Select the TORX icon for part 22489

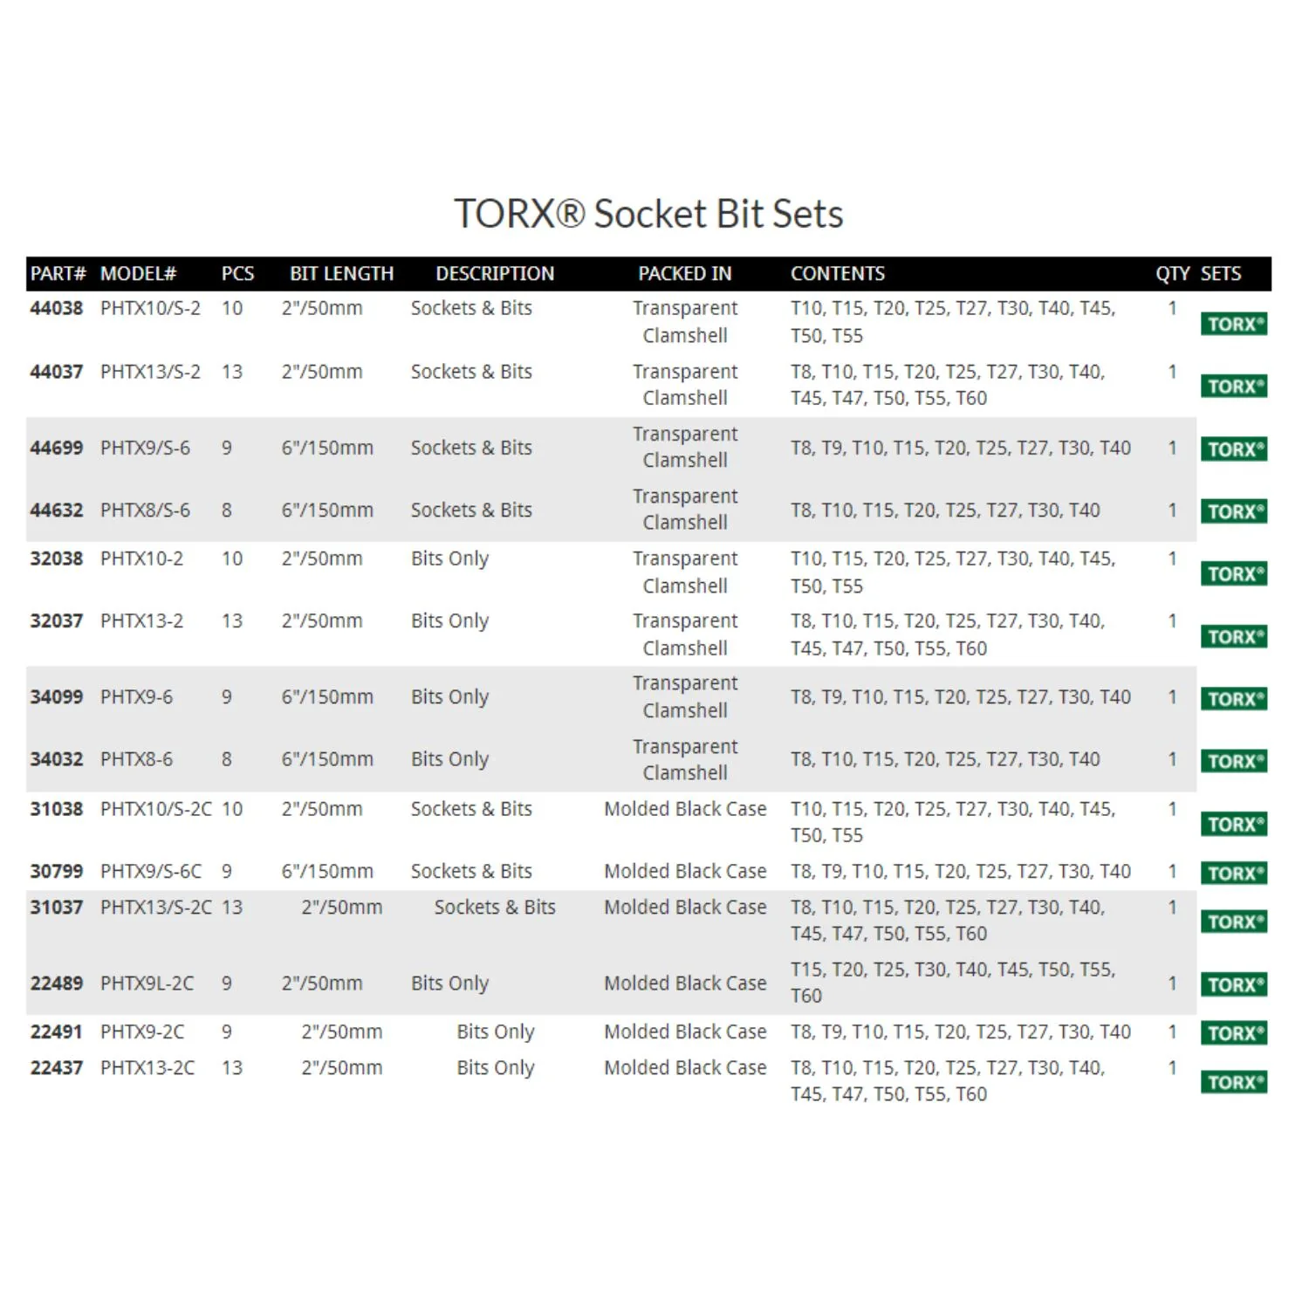[1233, 984]
